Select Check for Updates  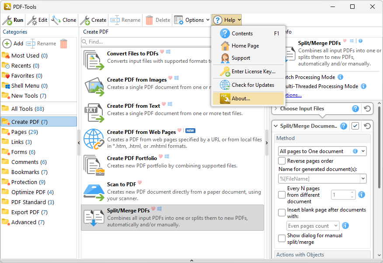point(248,85)
